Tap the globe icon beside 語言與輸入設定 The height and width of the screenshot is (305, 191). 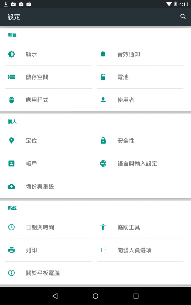(x=103, y=163)
